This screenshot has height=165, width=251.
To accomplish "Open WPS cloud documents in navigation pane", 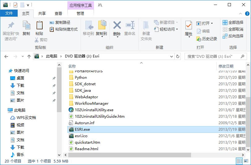I will tap(23, 118).
